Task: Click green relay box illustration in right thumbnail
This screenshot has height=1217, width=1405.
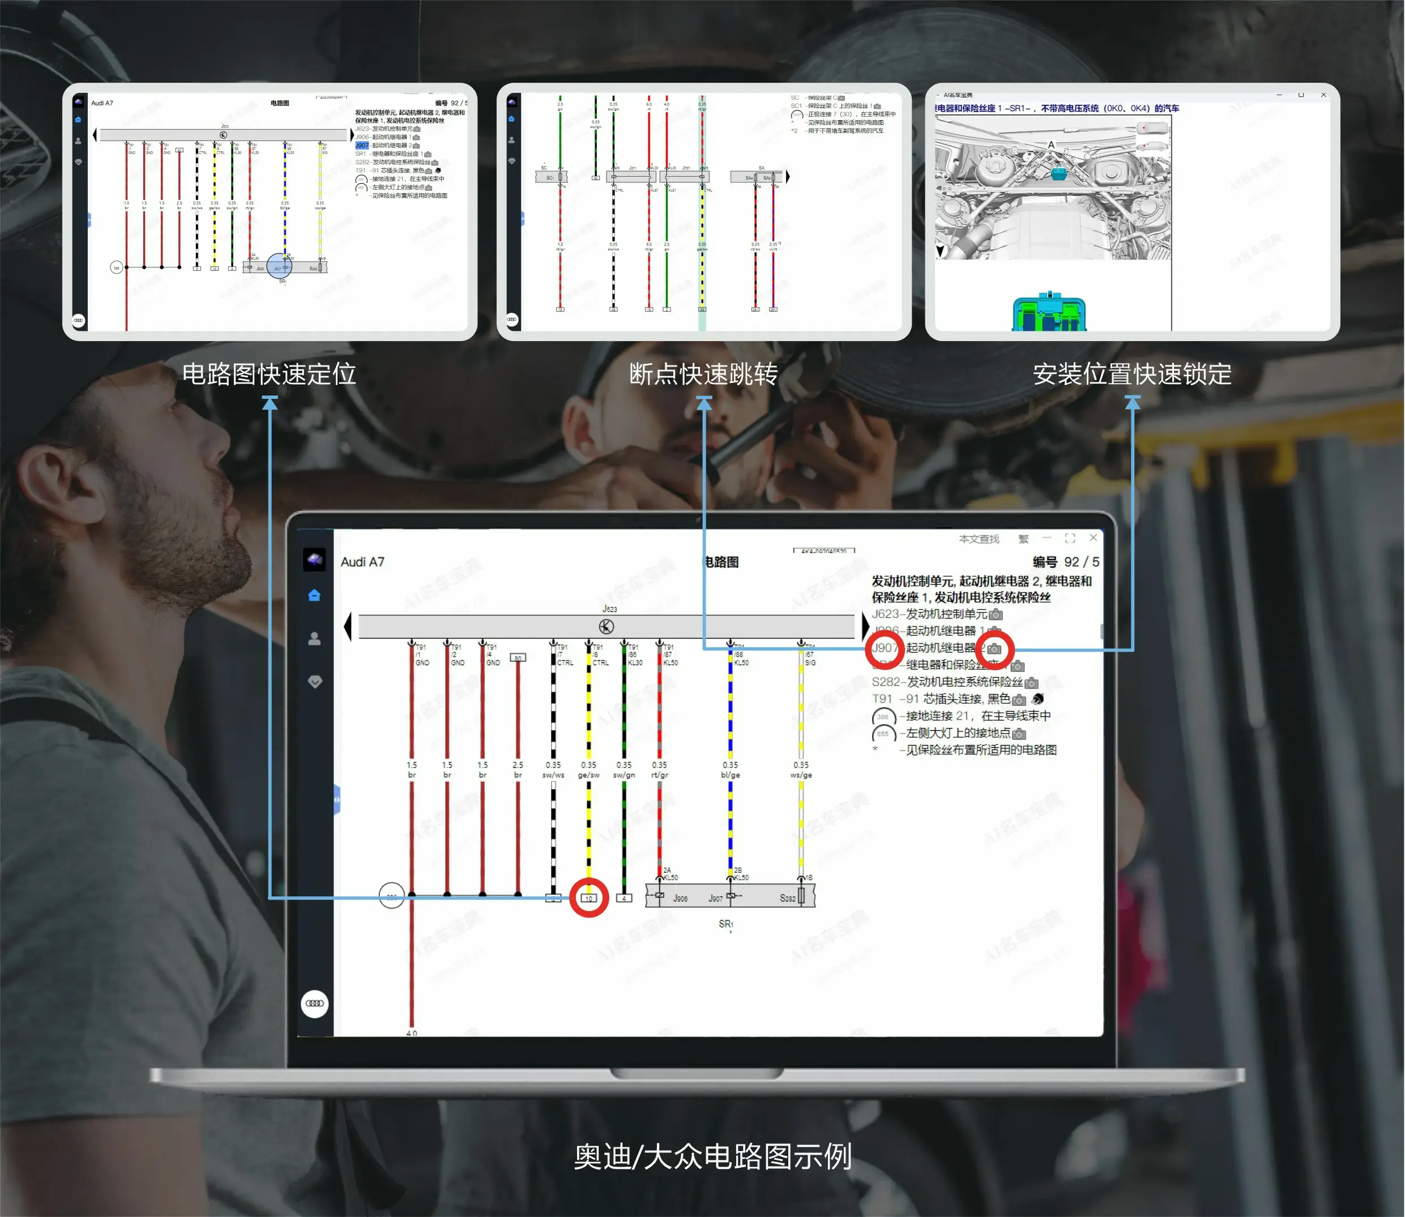Action: point(1049,312)
